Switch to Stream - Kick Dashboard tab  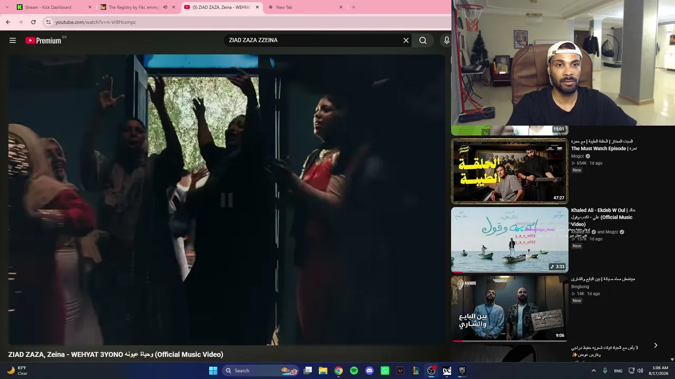[x=54, y=7]
